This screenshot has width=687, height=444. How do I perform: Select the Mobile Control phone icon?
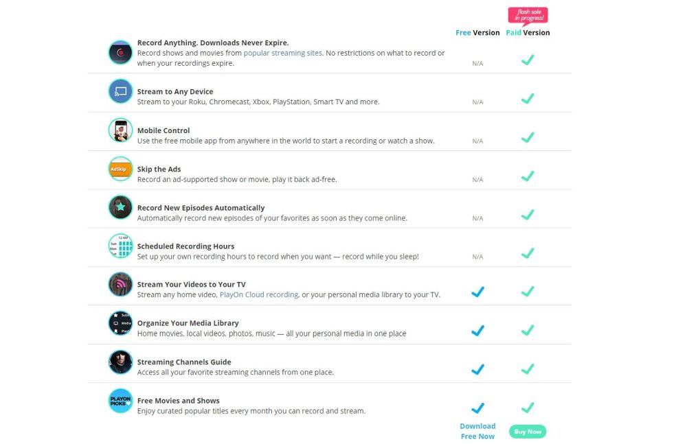click(120, 130)
